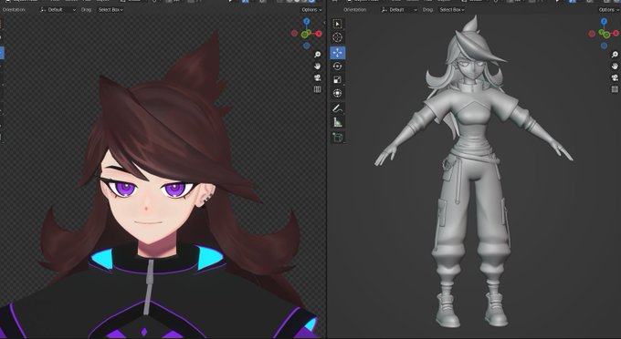Click the zoom magnifier in the right viewport
621x339 pixels.
[x=615, y=55]
